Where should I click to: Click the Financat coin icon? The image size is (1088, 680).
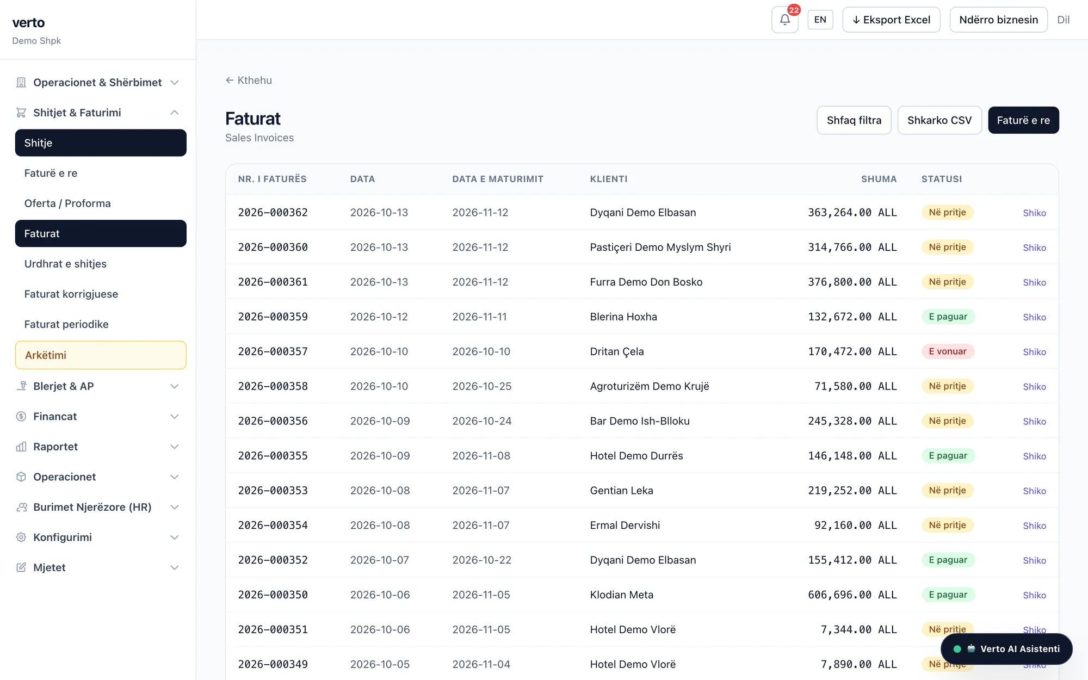(x=21, y=417)
